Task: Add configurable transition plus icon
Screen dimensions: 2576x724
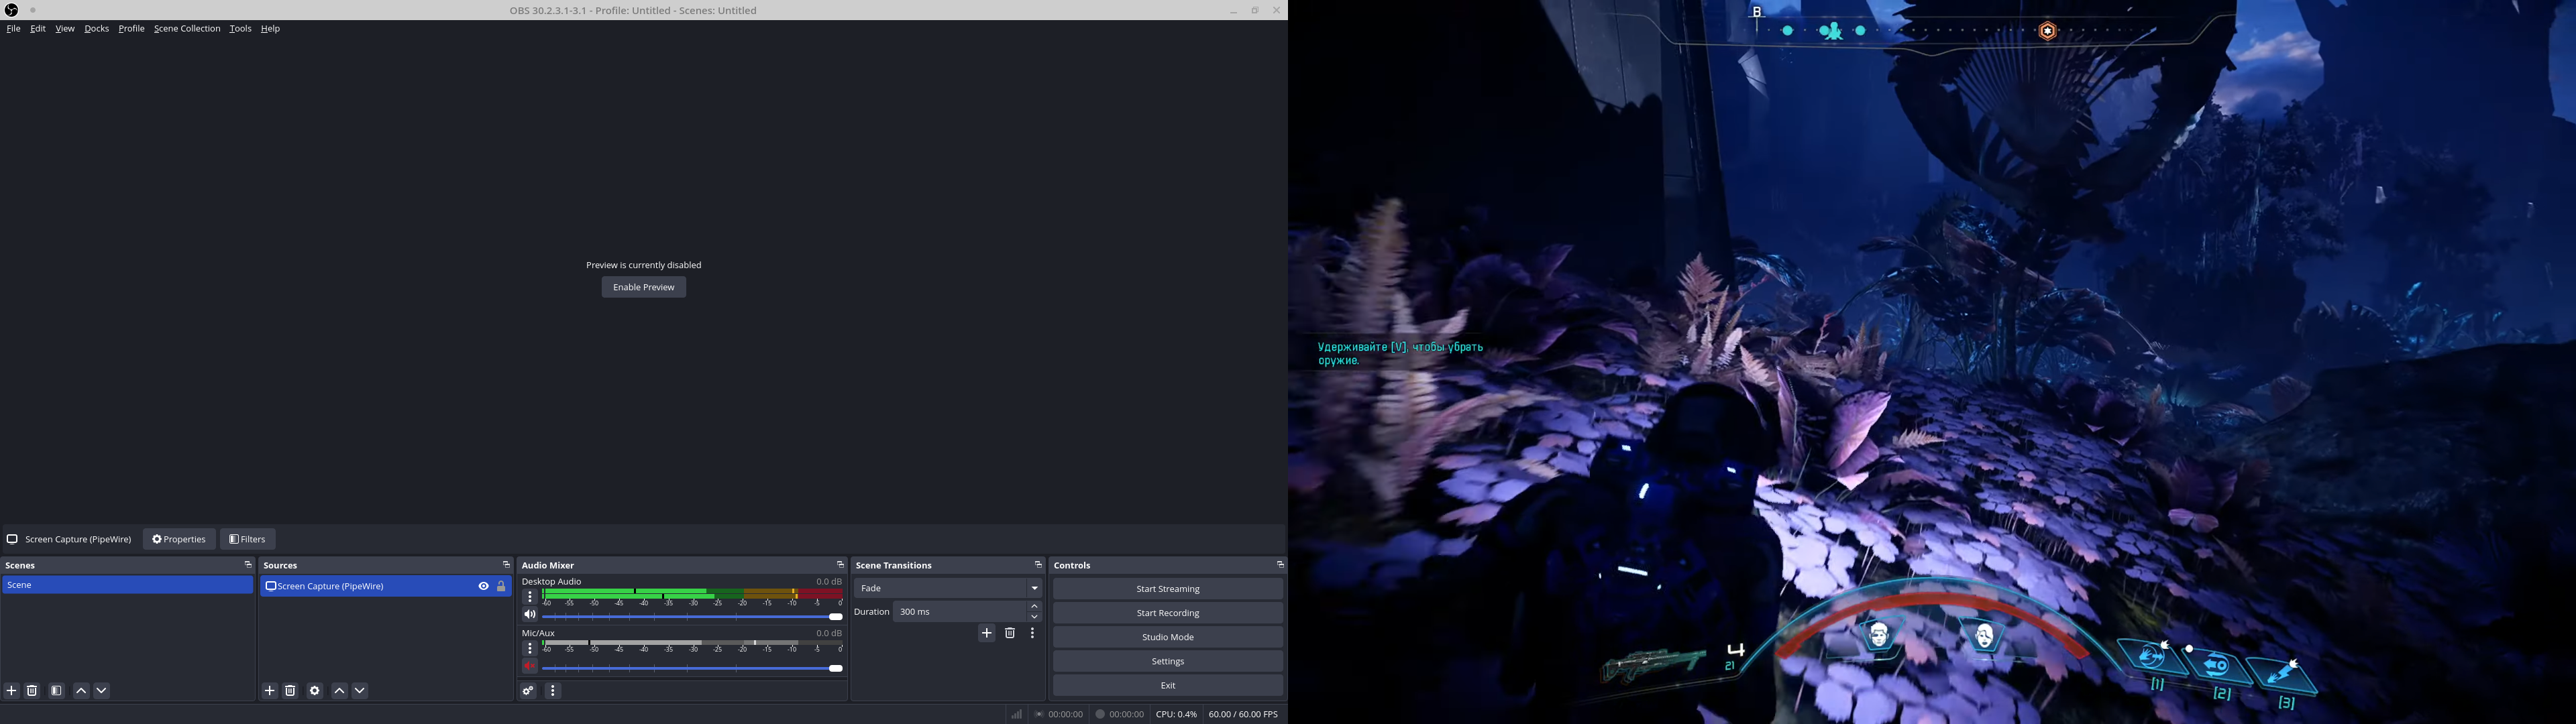Action: click(987, 633)
